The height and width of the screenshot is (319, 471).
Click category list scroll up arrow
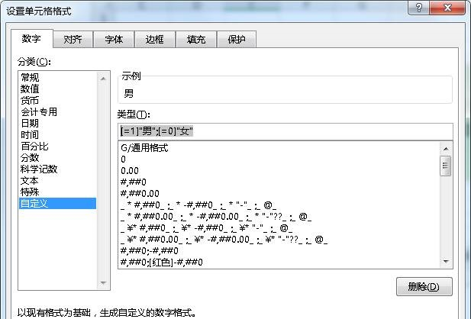103,79
